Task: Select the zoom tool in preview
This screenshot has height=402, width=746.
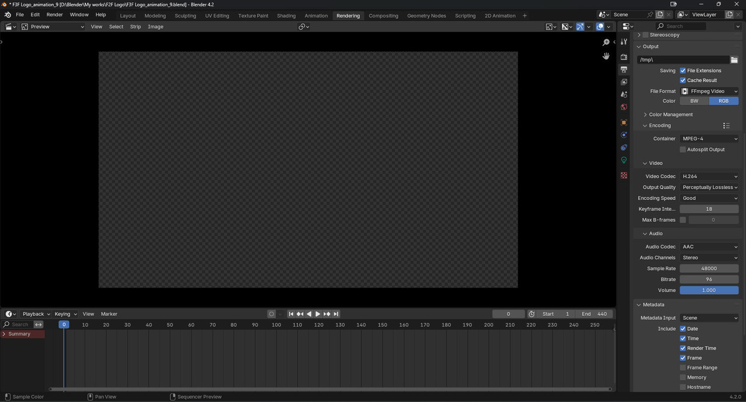Action: click(606, 42)
